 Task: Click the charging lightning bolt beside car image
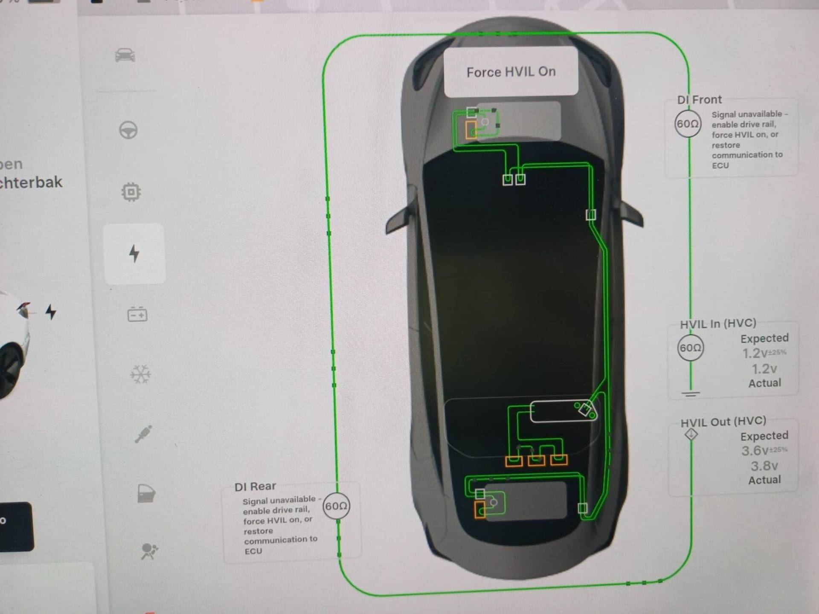[51, 312]
